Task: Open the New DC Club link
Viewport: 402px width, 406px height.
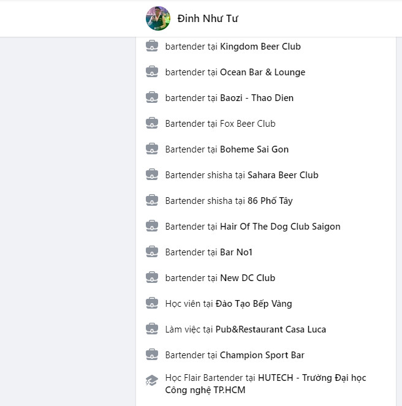Action: click(x=247, y=278)
